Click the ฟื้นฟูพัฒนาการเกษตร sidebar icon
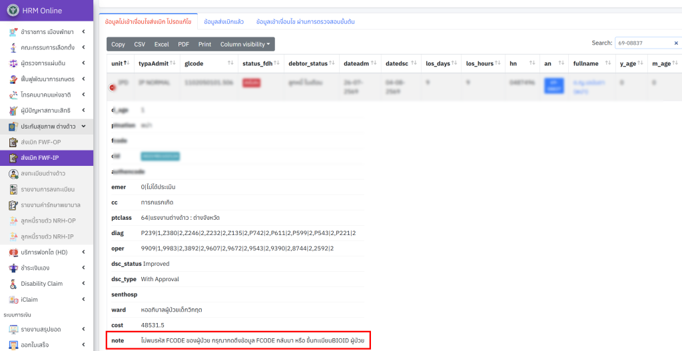The image size is (682, 351). 13,79
